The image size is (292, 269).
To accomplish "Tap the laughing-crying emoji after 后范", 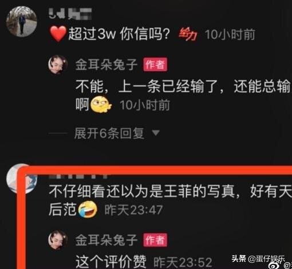I will click(x=88, y=209).
